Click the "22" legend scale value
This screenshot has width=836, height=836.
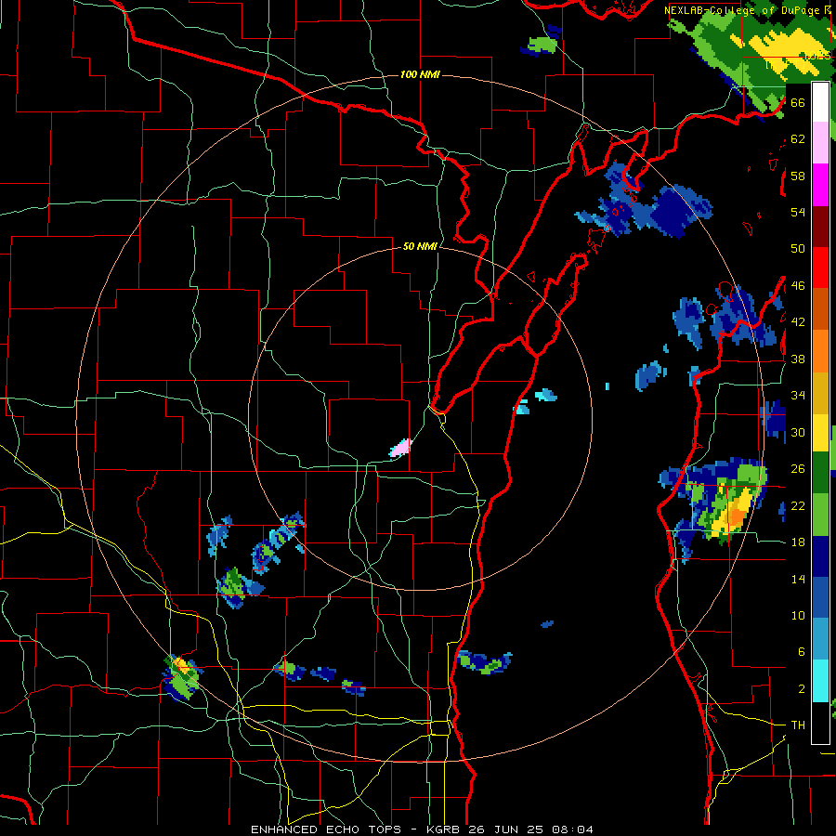tap(798, 505)
